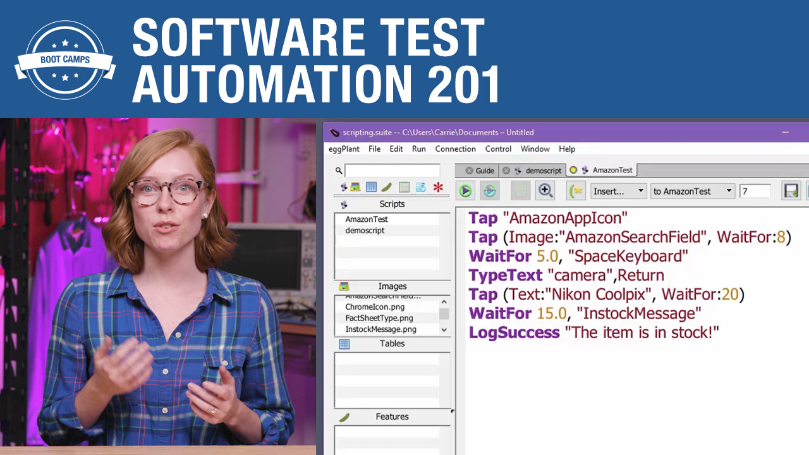The image size is (809, 455).
Task: Click the save script disk icon
Action: tap(791, 191)
